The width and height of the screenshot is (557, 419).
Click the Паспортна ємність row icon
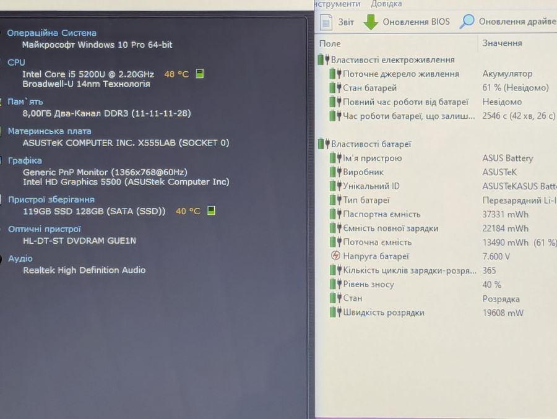pos(335,214)
